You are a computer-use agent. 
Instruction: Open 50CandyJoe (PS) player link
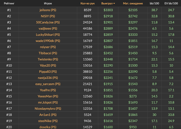(48, 22)
